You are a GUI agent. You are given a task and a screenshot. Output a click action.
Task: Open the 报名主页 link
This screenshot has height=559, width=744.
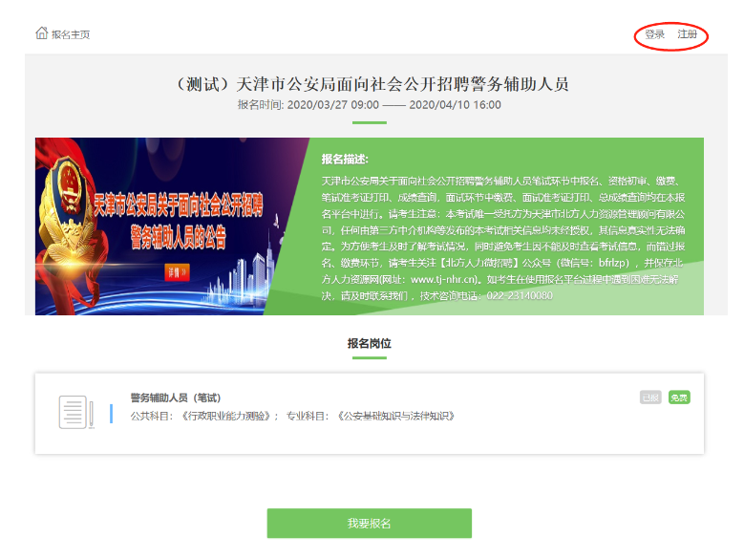(x=71, y=34)
